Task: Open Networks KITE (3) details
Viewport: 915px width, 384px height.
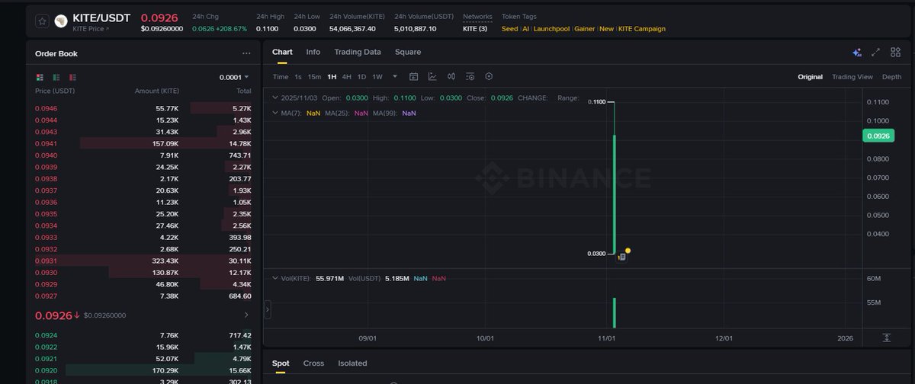Action: pyautogui.click(x=474, y=29)
